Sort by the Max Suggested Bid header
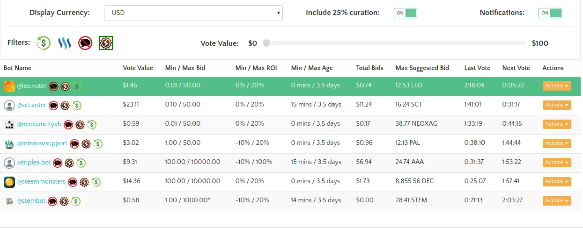This screenshot has height=228, width=583. point(422,68)
